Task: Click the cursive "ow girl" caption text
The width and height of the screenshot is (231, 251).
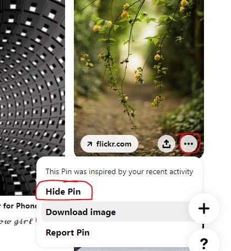Action: 17,221
